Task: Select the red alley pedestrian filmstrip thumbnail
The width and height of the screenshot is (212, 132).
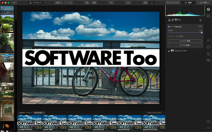Action: pyautogui.click(x=7, y=72)
